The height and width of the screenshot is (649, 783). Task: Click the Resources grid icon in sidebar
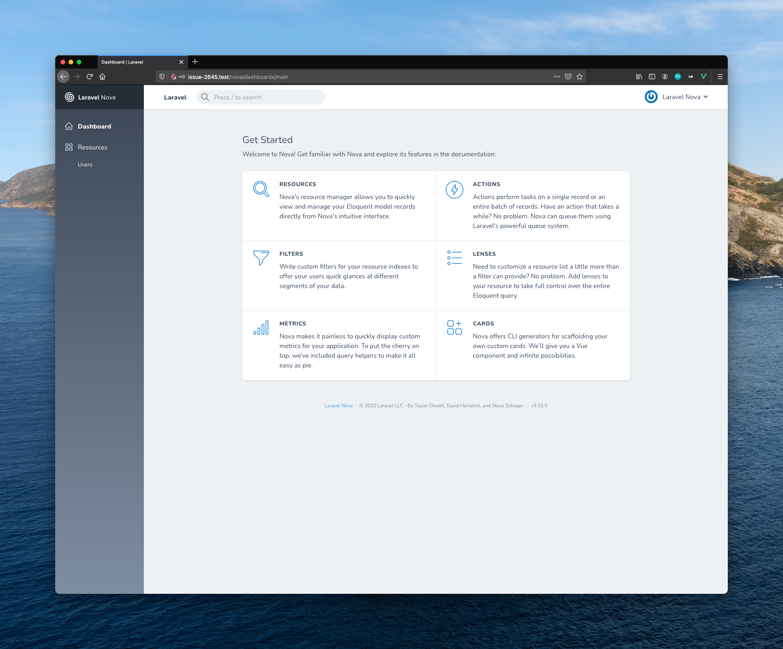[69, 147]
